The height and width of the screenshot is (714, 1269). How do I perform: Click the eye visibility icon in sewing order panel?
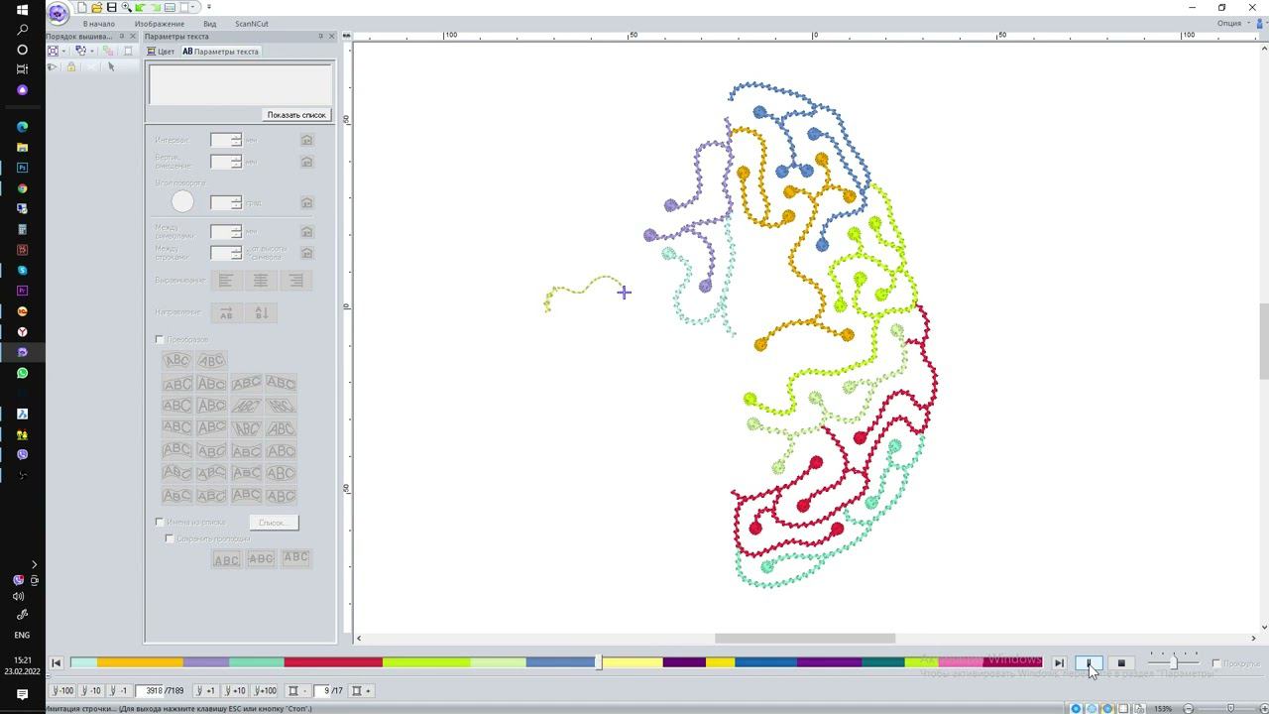(52, 67)
